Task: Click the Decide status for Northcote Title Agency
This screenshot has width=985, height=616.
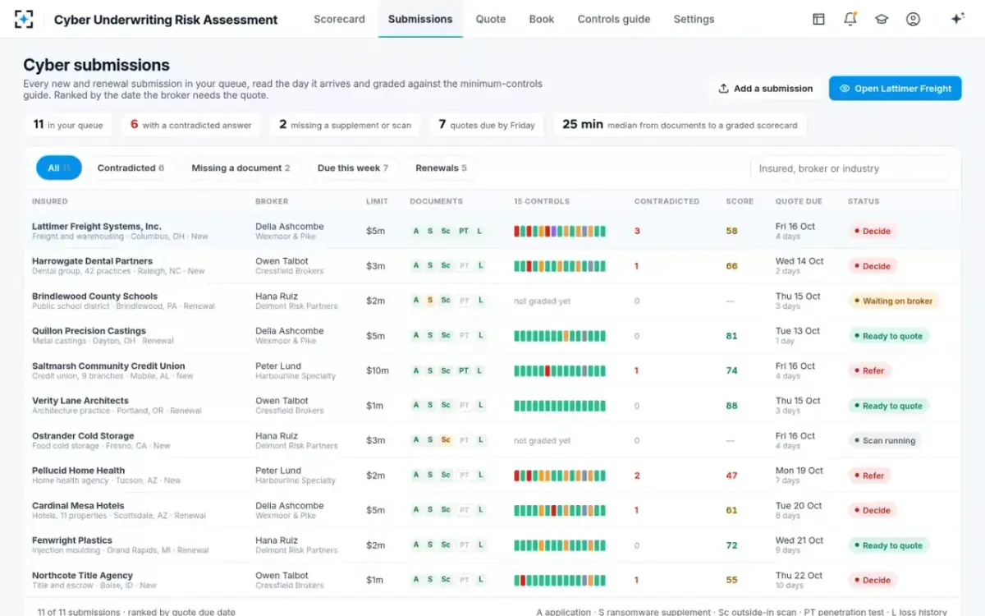Action: click(872, 581)
